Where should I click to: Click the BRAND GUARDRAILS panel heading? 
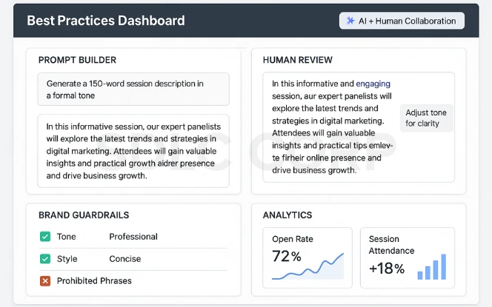[84, 215]
